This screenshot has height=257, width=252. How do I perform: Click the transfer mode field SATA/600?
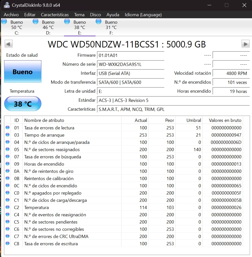(x=131, y=82)
